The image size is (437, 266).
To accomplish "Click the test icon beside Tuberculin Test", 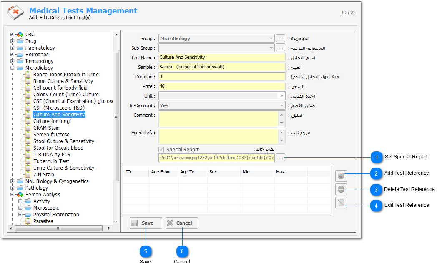I will click(28, 161).
